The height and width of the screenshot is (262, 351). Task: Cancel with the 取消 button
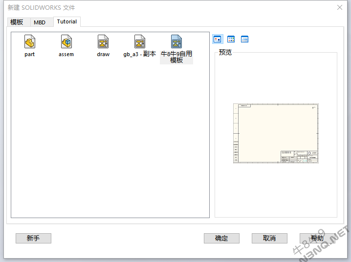click(269, 238)
